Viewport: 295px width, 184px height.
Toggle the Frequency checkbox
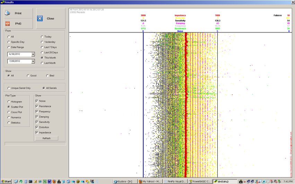point(37,111)
